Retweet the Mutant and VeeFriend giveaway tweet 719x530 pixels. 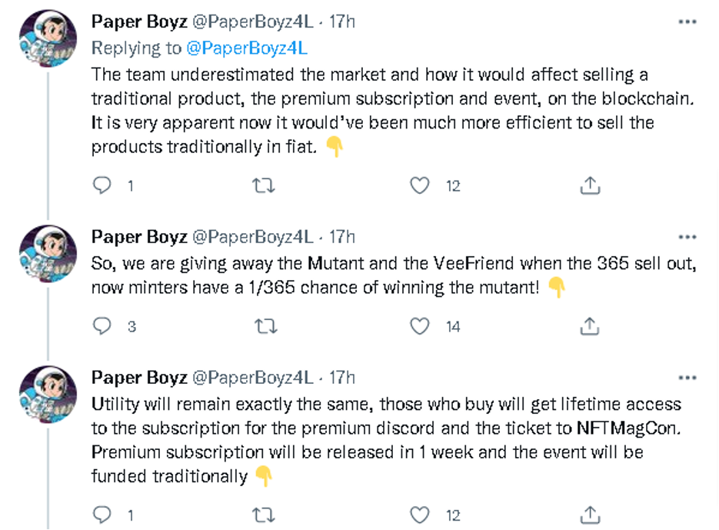tap(266, 326)
